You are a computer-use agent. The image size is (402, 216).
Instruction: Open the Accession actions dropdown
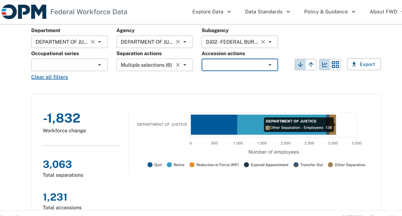tap(240, 65)
